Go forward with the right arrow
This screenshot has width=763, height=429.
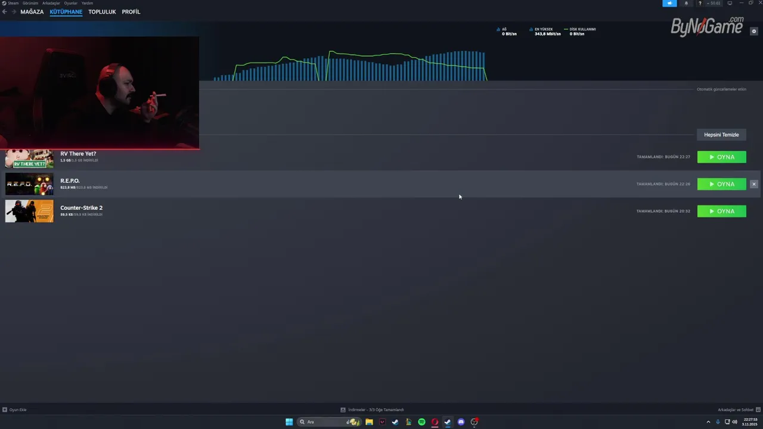pyautogui.click(x=14, y=12)
